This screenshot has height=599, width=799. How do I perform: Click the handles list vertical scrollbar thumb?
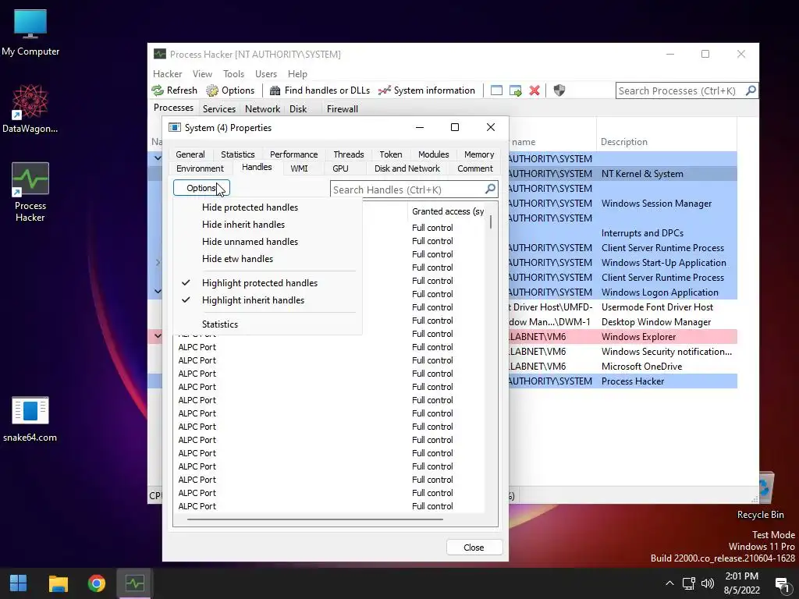[x=491, y=222]
